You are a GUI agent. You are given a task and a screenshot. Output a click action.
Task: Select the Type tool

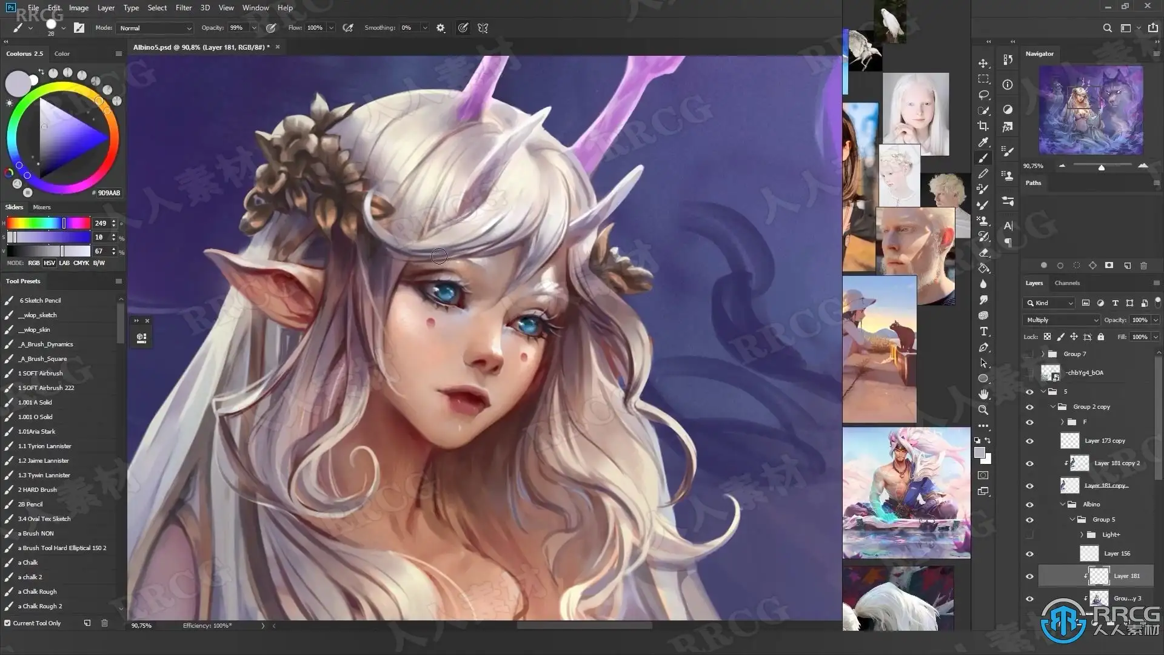983,331
